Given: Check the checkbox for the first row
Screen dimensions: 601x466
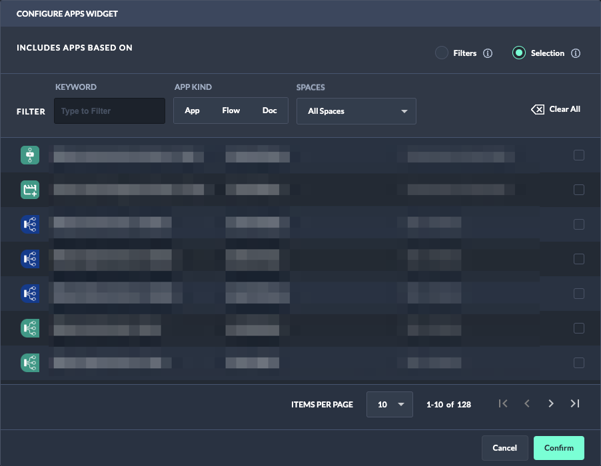Looking at the screenshot, I should tap(579, 155).
